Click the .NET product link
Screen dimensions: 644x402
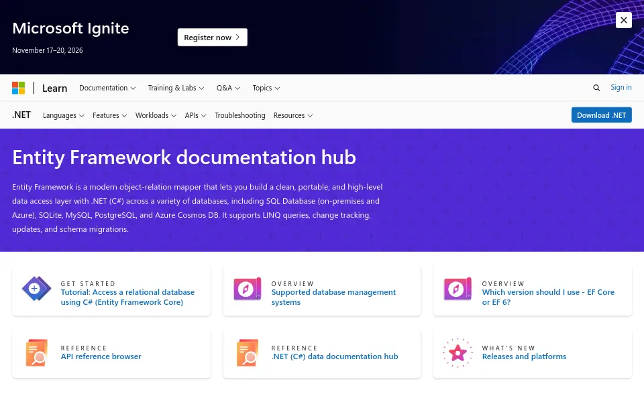[x=21, y=115]
